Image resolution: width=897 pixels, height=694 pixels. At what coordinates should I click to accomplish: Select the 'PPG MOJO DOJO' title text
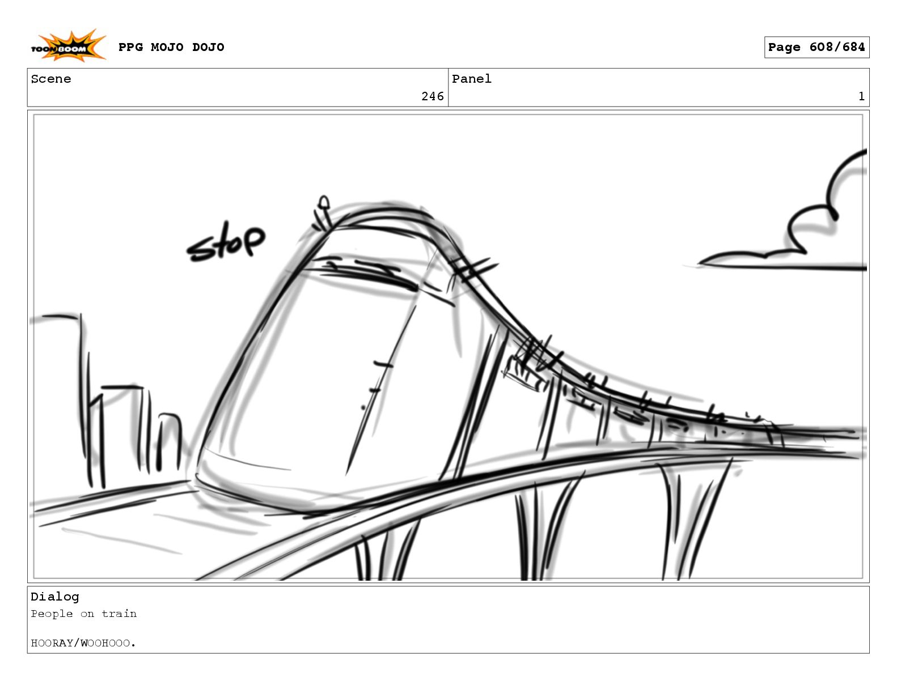point(171,47)
